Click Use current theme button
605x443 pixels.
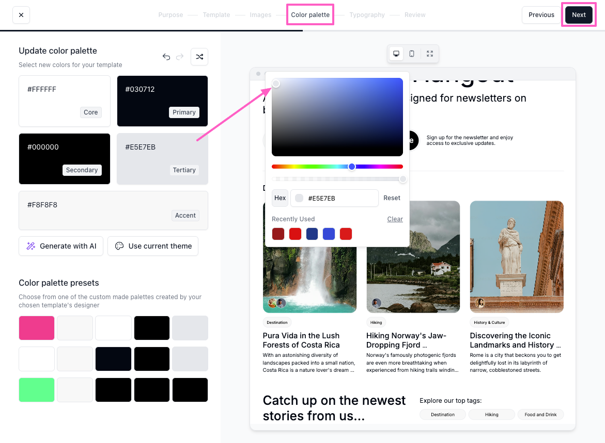(153, 246)
